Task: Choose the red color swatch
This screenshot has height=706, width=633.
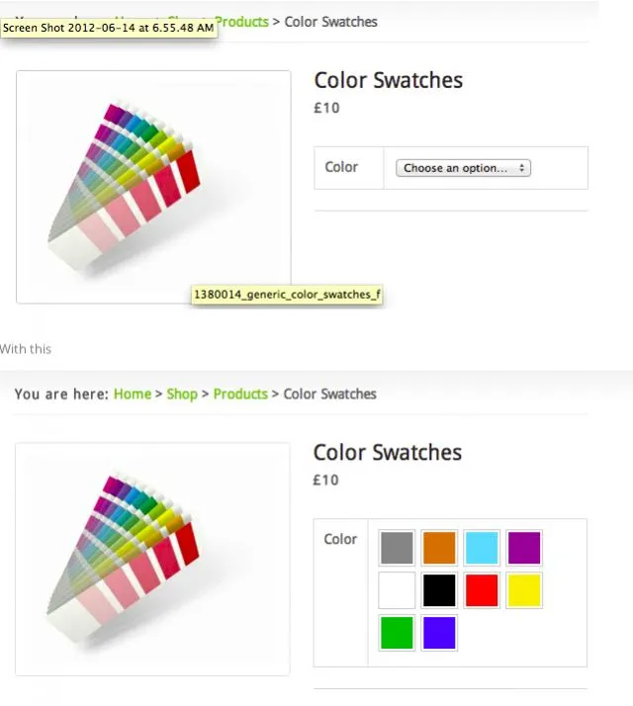Action: click(482, 590)
